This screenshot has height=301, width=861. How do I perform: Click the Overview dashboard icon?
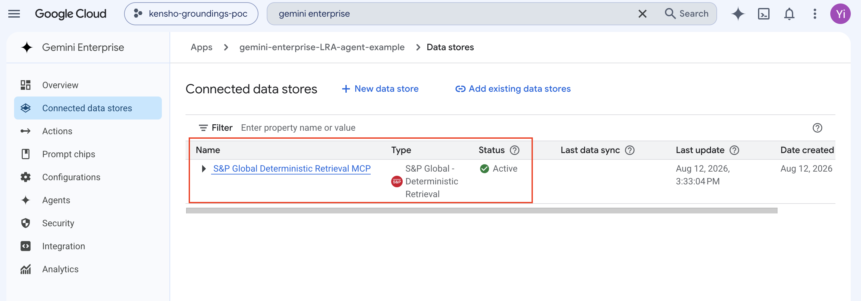26,85
